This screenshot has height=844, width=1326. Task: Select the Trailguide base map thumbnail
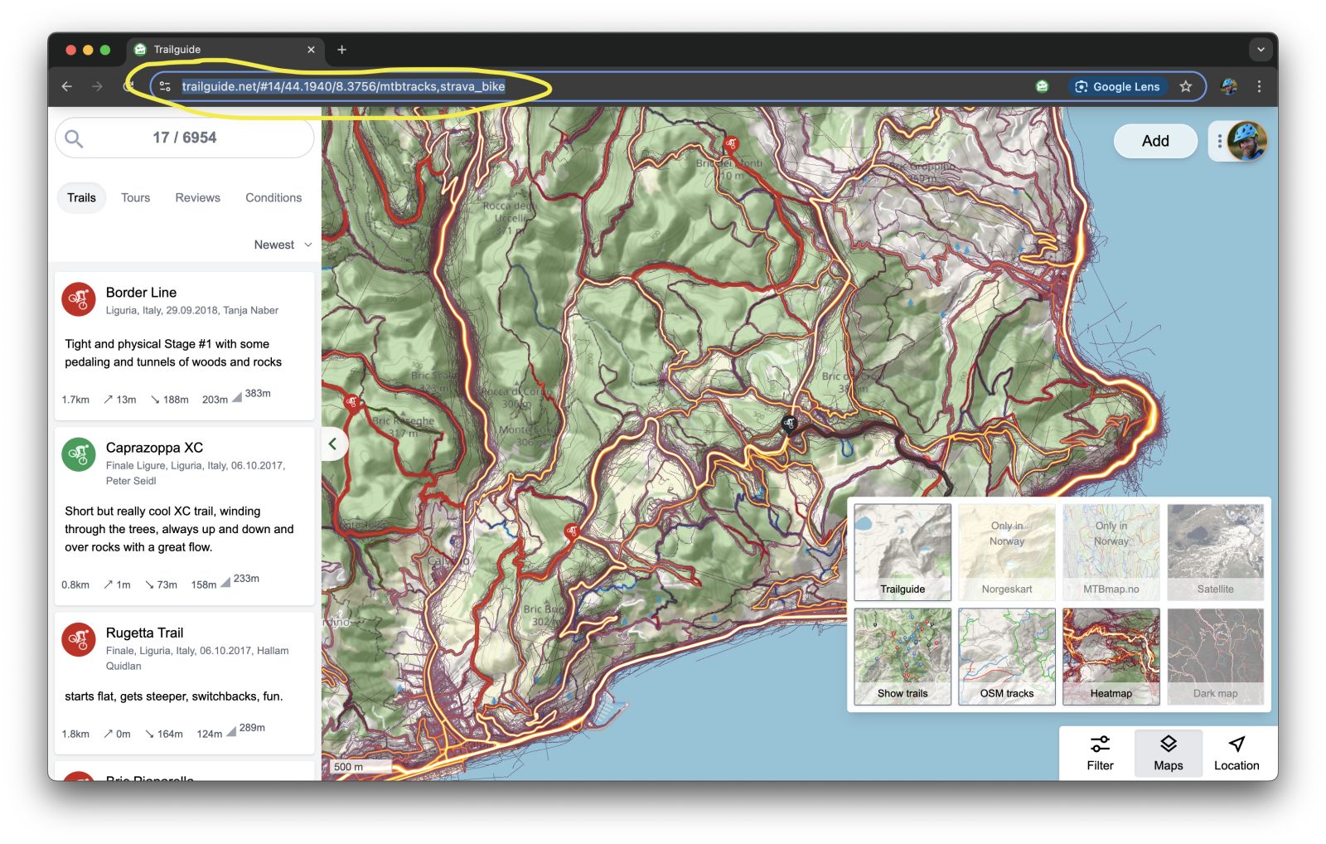click(x=903, y=552)
